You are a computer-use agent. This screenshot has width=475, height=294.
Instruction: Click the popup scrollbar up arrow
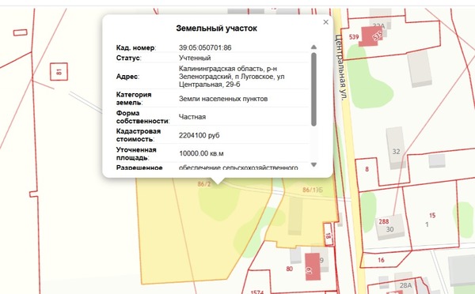[x=313, y=47]
